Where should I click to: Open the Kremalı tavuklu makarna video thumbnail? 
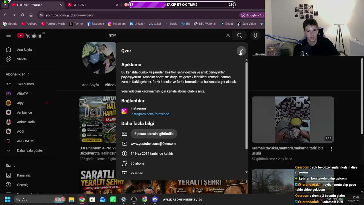(x=293, y=120)
